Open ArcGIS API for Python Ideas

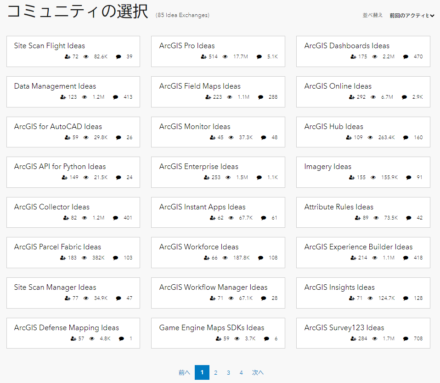[60, 166]
